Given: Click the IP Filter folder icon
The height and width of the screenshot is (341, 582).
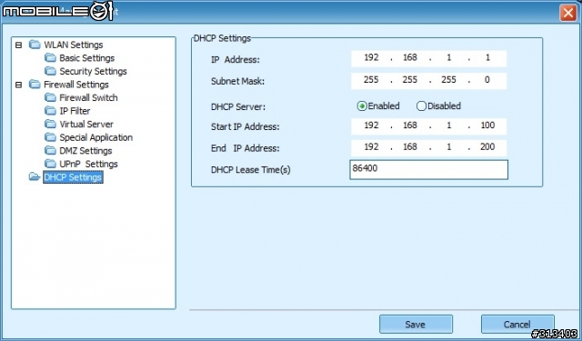Looking at the screenshot, I should tap(50, 111).
